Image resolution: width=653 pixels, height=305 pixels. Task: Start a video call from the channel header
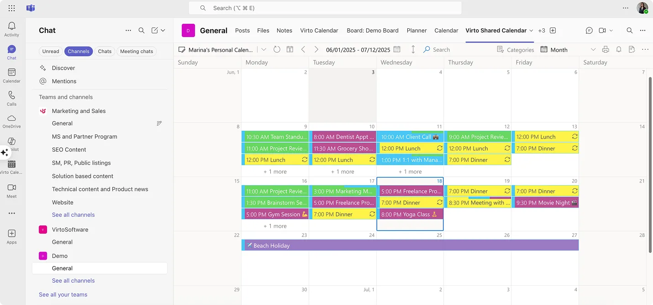(x=602, y=30)
